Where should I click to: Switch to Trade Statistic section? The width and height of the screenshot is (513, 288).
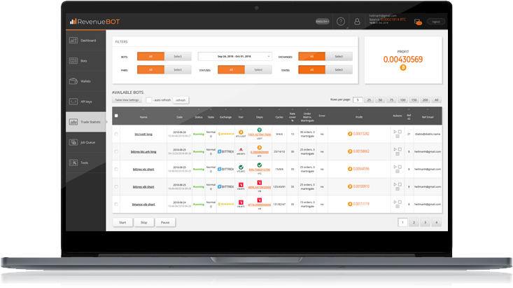[x=86, y=122]
